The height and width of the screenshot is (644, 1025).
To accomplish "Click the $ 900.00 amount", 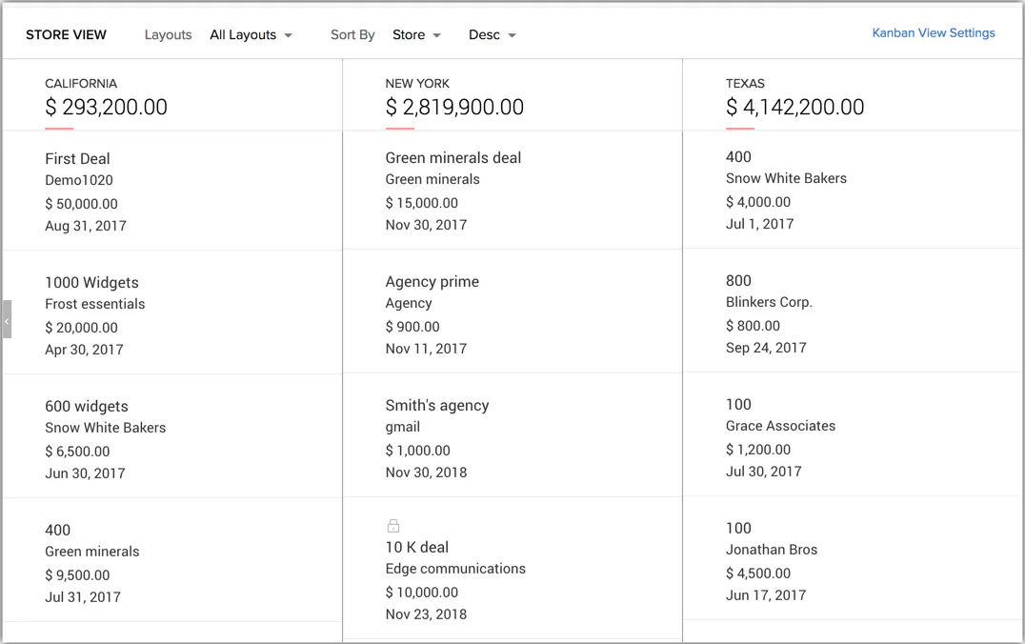I will click(412, 327).
